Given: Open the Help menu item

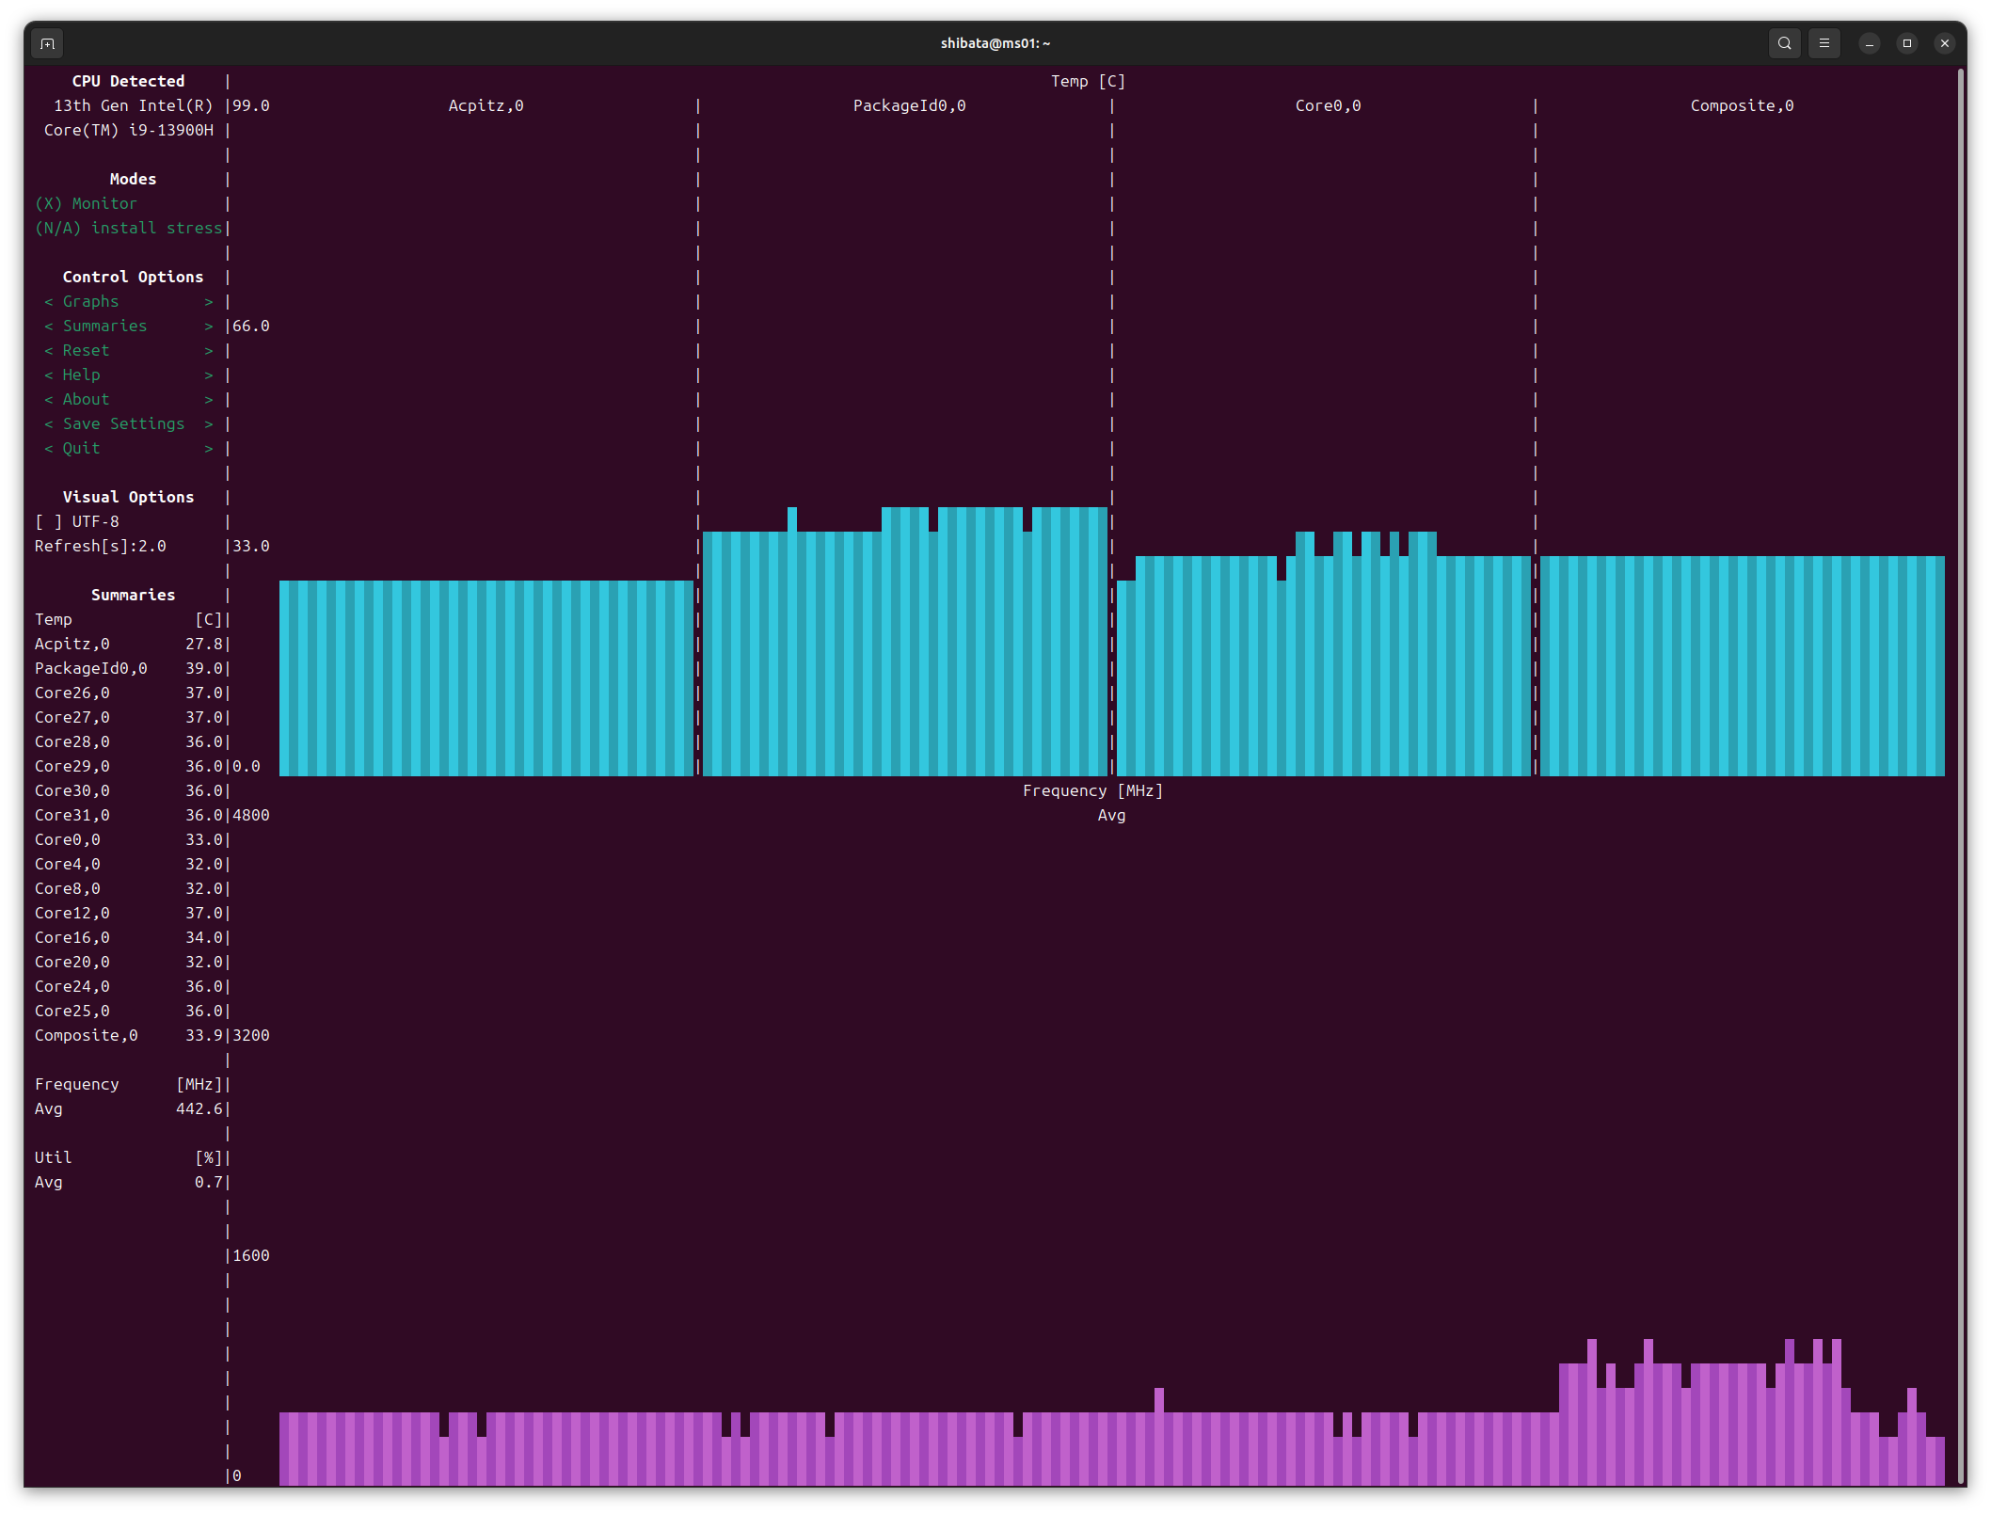Looking at the screenshot, I should click(x=81, y=375).
